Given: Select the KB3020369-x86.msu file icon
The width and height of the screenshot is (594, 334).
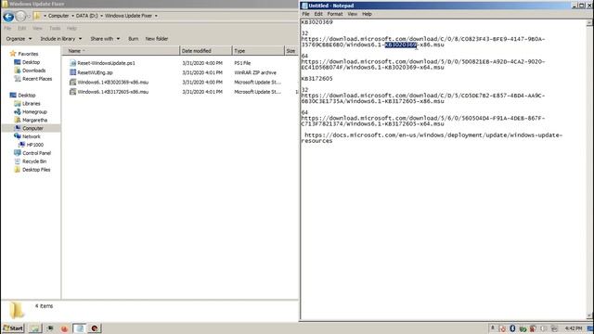Looking at the screenshot, I should (x=72, y=82).
